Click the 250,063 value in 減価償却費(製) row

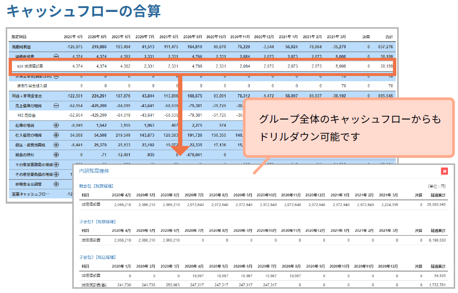click(x=172, y=285)
